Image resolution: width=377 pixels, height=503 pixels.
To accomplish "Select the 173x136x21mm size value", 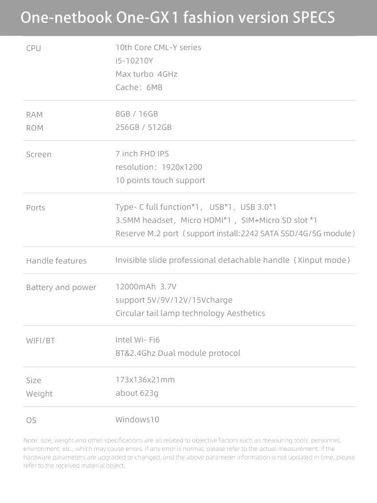I will [145, 380].
